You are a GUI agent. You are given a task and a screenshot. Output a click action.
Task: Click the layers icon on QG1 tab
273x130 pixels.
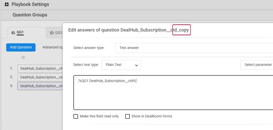pyautogui.click(x=13, y=33)
